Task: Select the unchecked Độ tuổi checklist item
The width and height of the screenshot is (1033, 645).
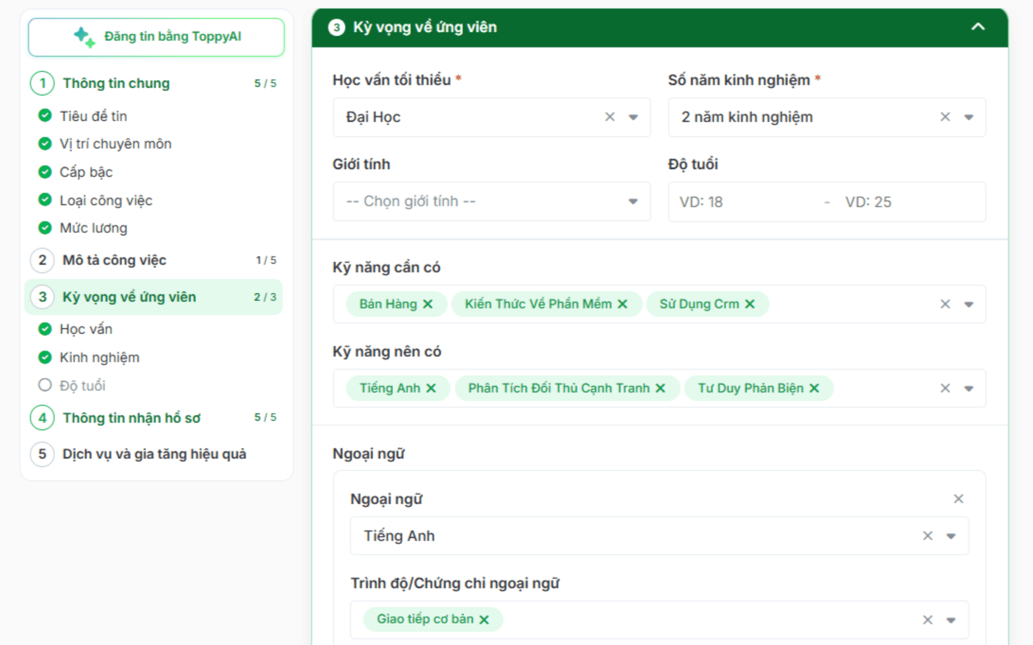Action: click(x=72, y=385)
